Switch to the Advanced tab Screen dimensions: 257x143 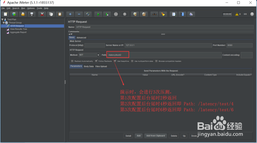tap(81, 38)
